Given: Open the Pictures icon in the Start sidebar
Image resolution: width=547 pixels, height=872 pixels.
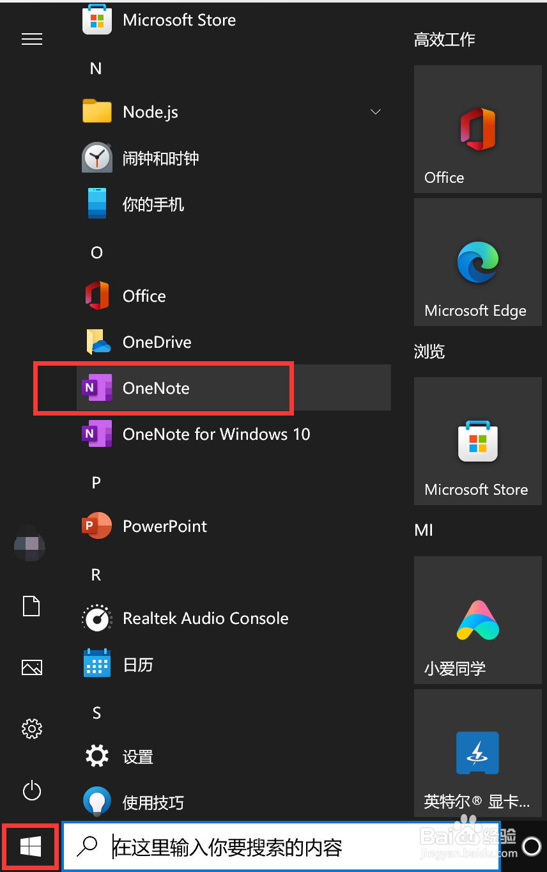Looking at the screenshot, I should pyautogui.click(x=31, y=667).
